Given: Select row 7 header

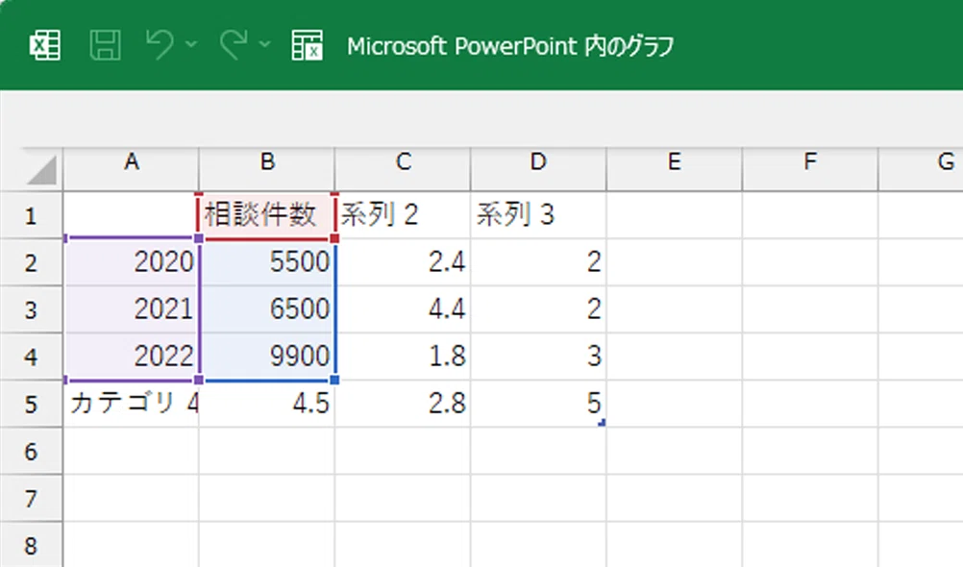Looking at the screenshot, I should point(31,499).
